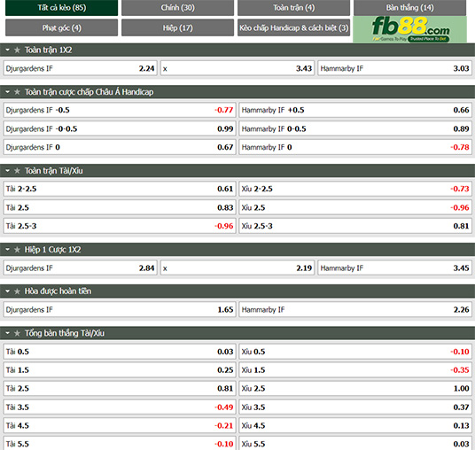Choose Xỉu 3.5 at 0.37
Screen dimensions: 475x450
click(355, 407)
